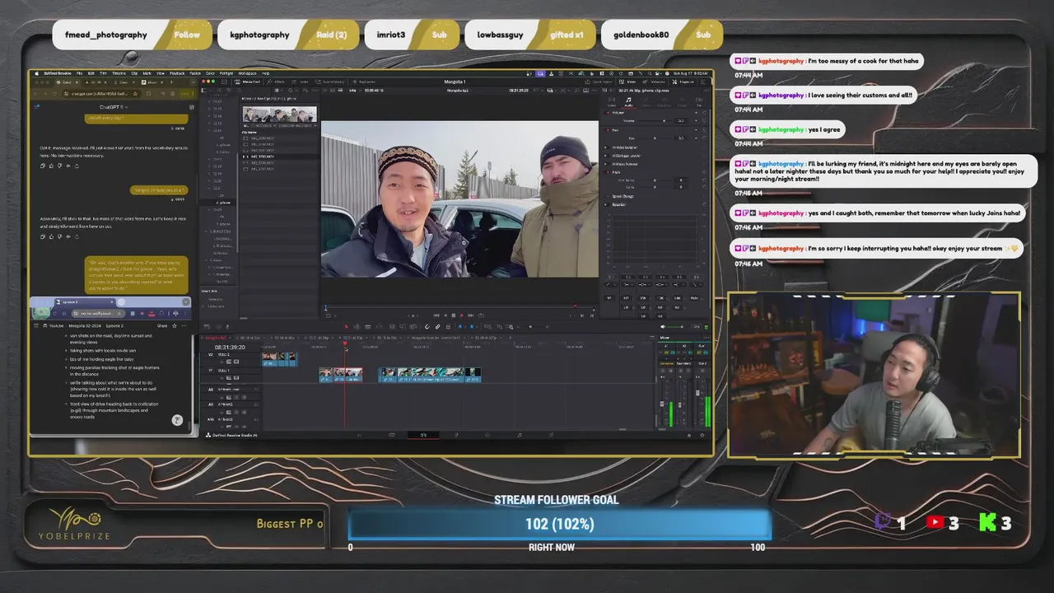
Task: Open the Fairlight menu
Action: point(226,73)
